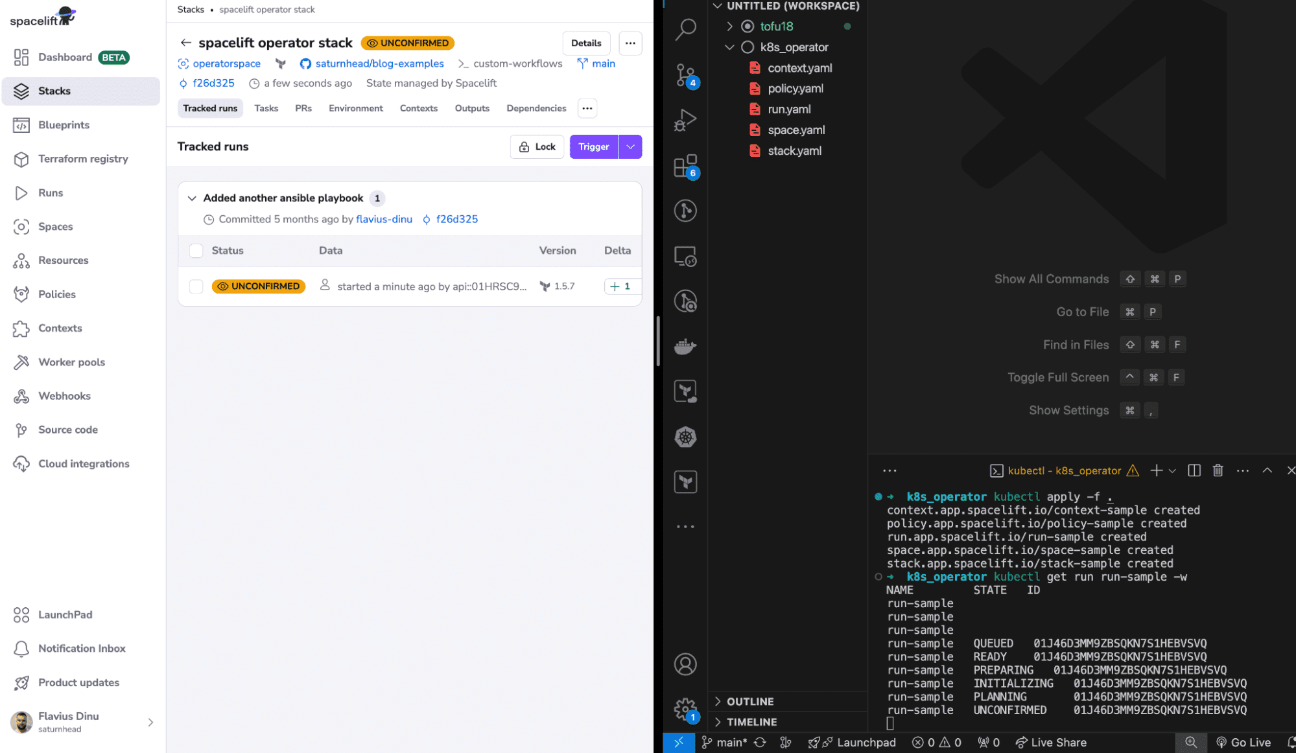Click the Lock button
The height and width of the screenshot is (753, 1296).
537,146
